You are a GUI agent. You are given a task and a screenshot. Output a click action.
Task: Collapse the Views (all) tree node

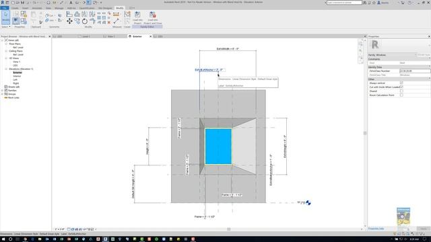[x=2, y=40]
